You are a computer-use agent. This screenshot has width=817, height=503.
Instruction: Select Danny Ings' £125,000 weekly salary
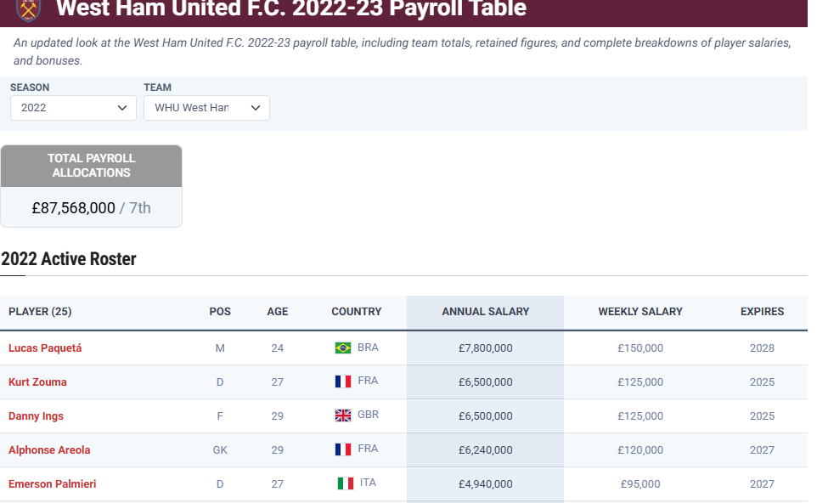(640, 416)
